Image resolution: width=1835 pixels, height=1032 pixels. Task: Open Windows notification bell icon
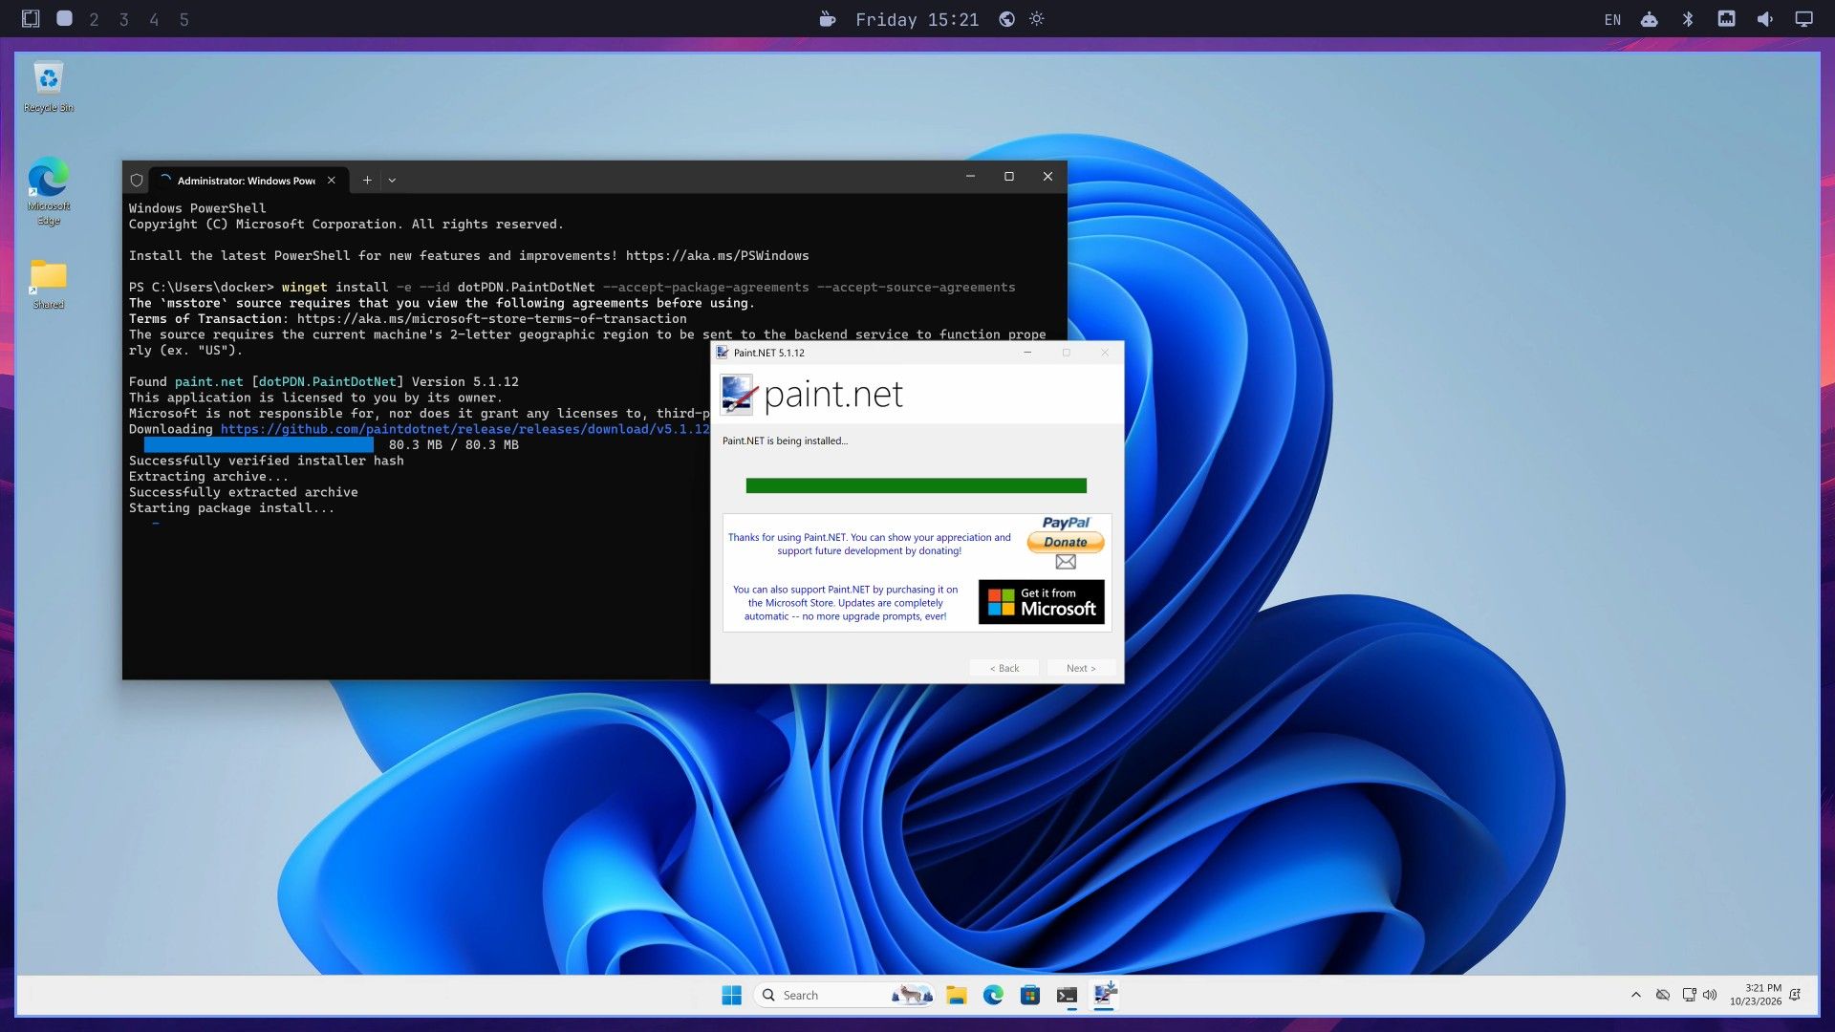[x=1796, y=995]
